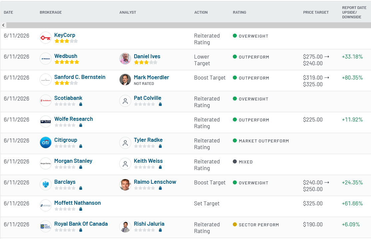Image resolution: width=371 pixels, height=239 pixels.
Task: Open analyst Tyler Radke link
Action: click(x=148, y=140)
